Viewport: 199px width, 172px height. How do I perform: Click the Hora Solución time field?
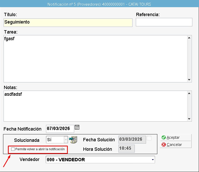[127, 148]
